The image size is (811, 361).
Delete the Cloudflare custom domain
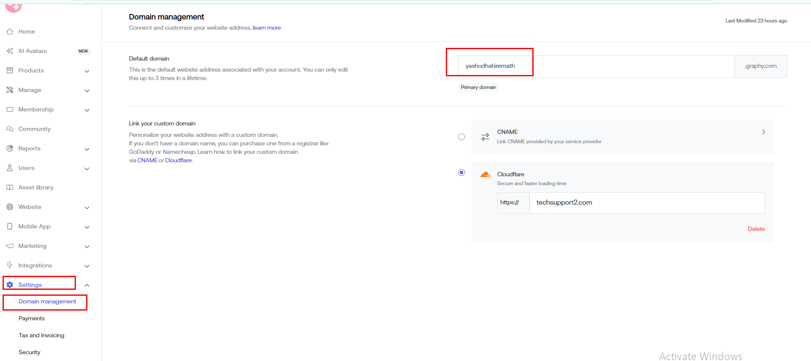tap(756, 229)
